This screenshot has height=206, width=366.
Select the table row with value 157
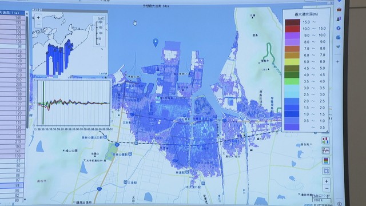click(x=12, y=132)
